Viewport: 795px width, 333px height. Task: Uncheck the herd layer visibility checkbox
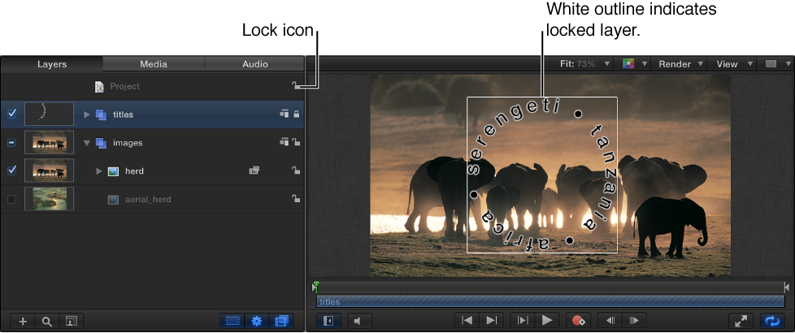coord(11,171)
